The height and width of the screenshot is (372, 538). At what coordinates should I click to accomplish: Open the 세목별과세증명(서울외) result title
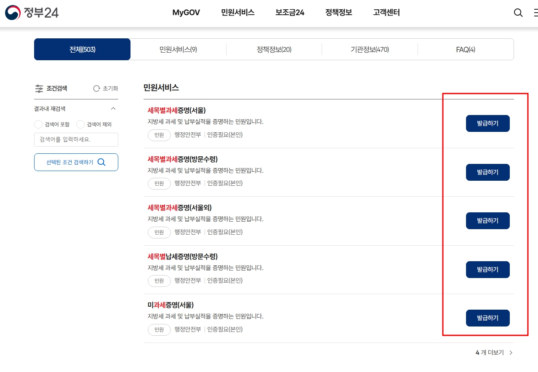pos(180,208)
